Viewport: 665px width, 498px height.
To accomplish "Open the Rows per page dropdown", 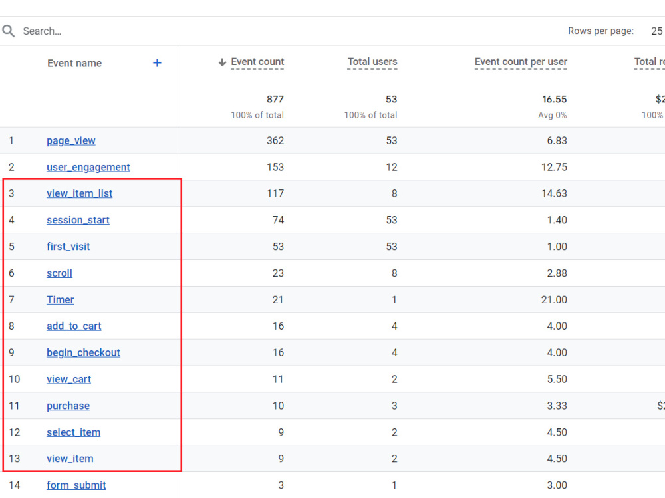I will (656, 31).
